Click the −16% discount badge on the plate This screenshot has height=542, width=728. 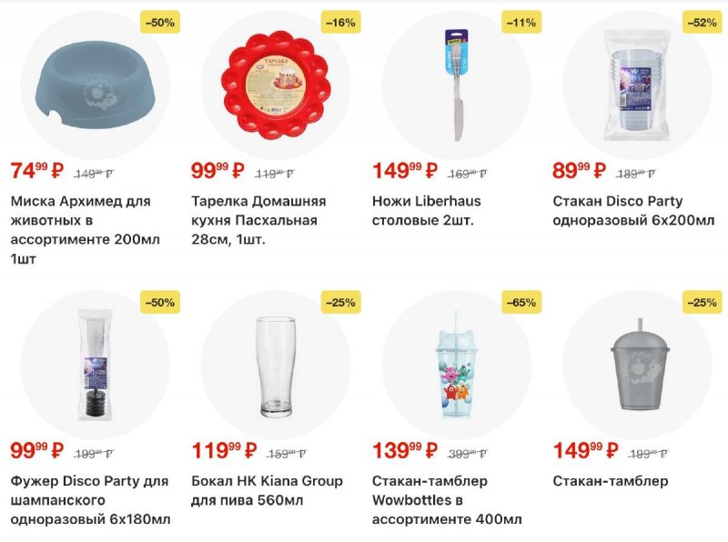[x=341, y=22]
